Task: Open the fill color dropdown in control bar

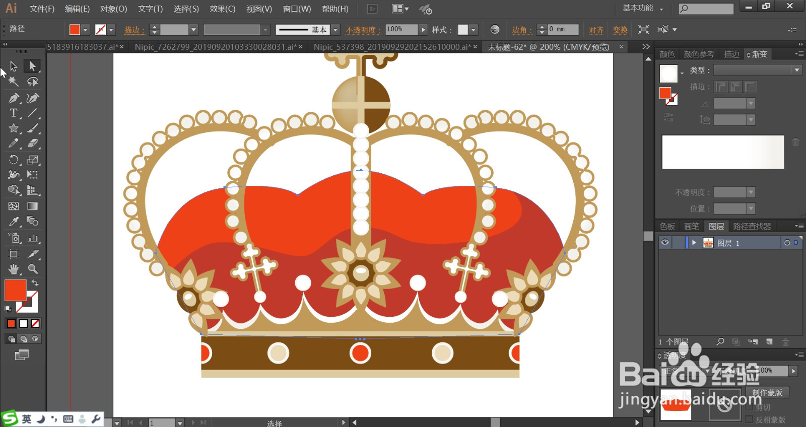Action: click(85, 30)
